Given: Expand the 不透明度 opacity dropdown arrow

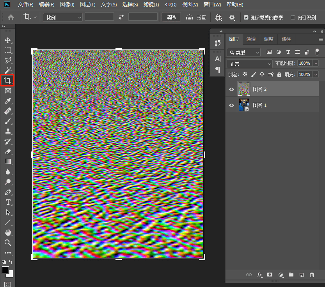Looking at the screenshot, I should [316, 63].
